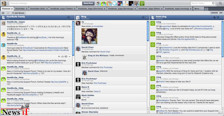
Task: Retweet the HootSuite_U webinar tweet
Action: 62,57
